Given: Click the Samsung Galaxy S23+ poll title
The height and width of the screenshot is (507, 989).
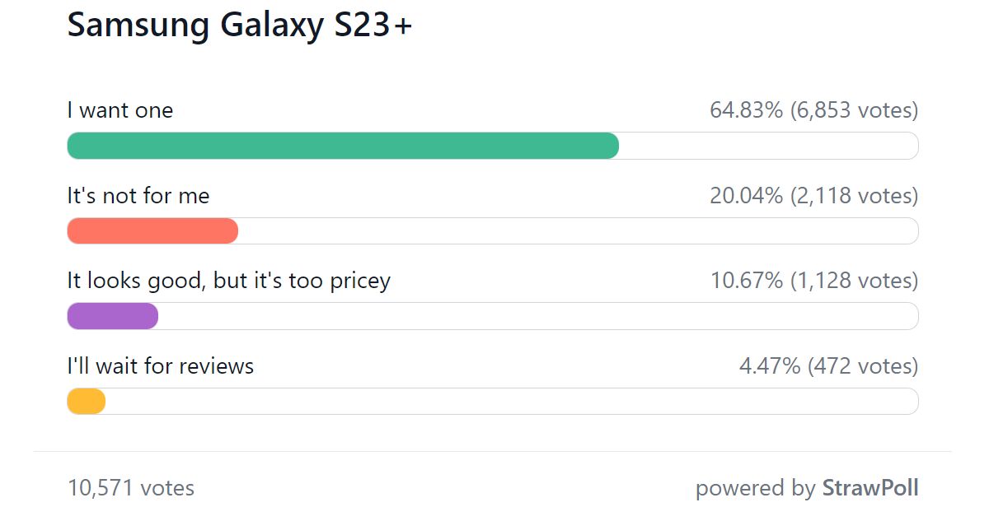Looking at the screenshot, I should (239, 26).
